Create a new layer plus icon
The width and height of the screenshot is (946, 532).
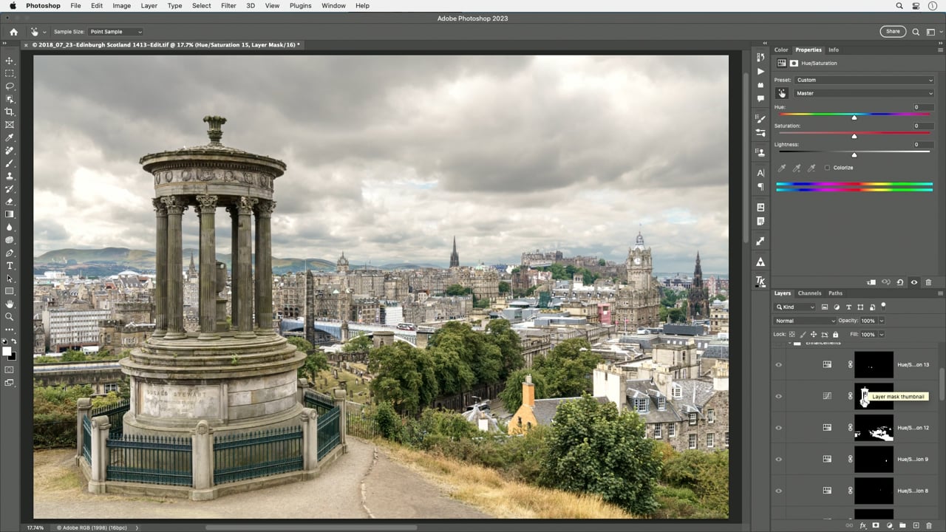(916, 525)
